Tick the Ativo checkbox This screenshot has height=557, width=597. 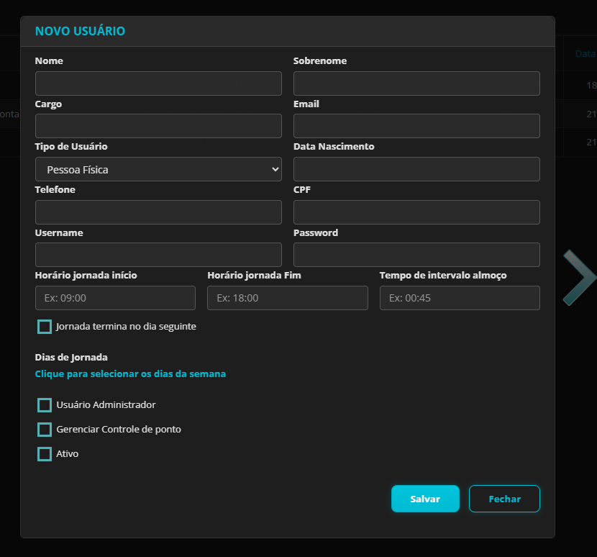click(45, 454)
